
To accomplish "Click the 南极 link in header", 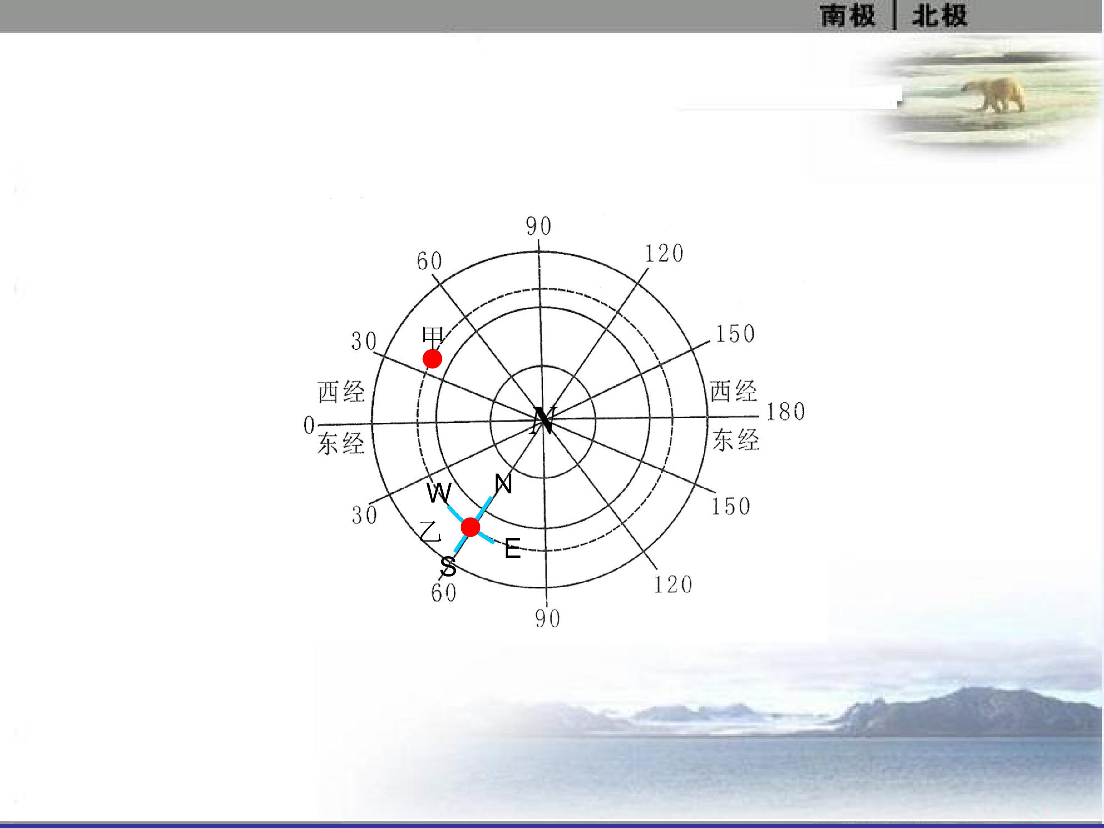I will [x=848, y=15].
